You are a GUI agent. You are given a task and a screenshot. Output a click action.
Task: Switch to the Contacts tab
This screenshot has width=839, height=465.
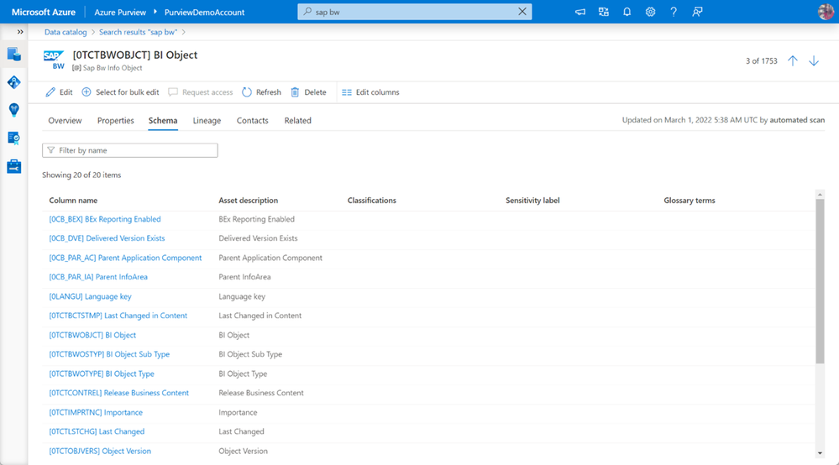coord(253,121)
